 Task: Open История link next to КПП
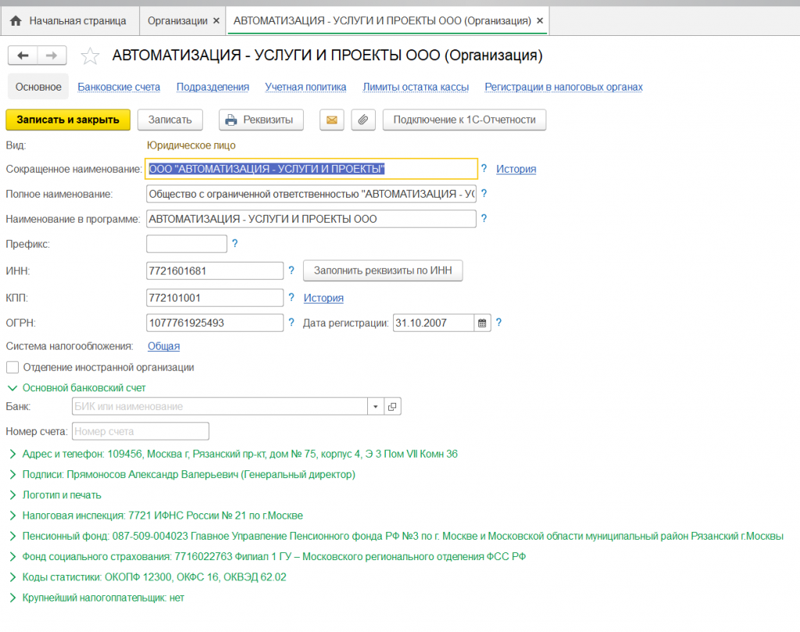[x=323, y=298]
